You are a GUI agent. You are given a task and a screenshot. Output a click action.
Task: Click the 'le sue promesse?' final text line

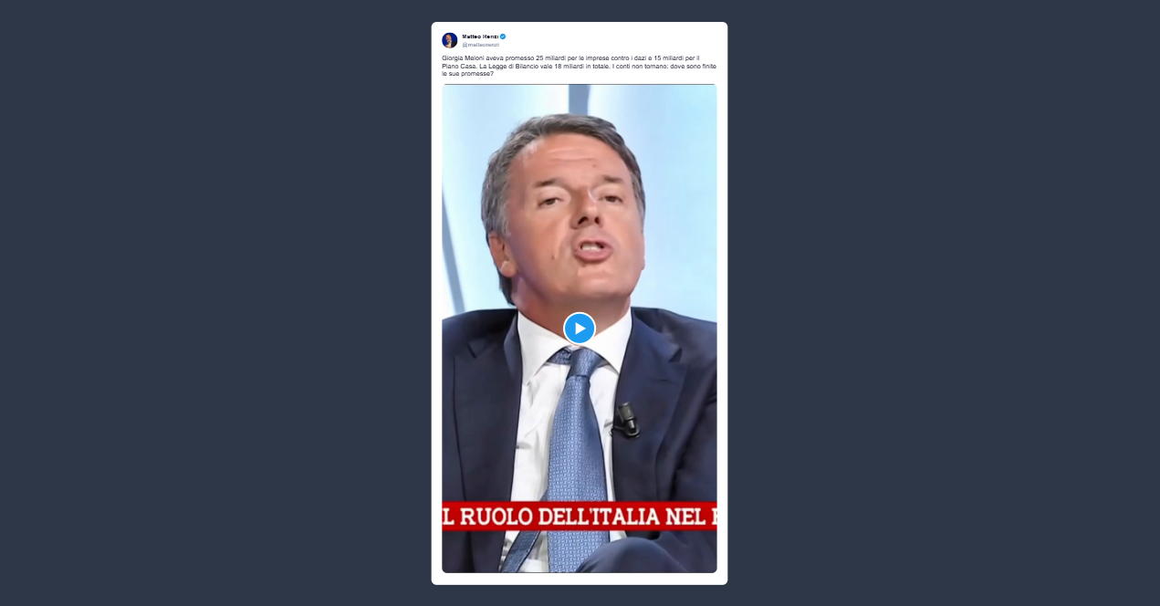tap(467, 73)
